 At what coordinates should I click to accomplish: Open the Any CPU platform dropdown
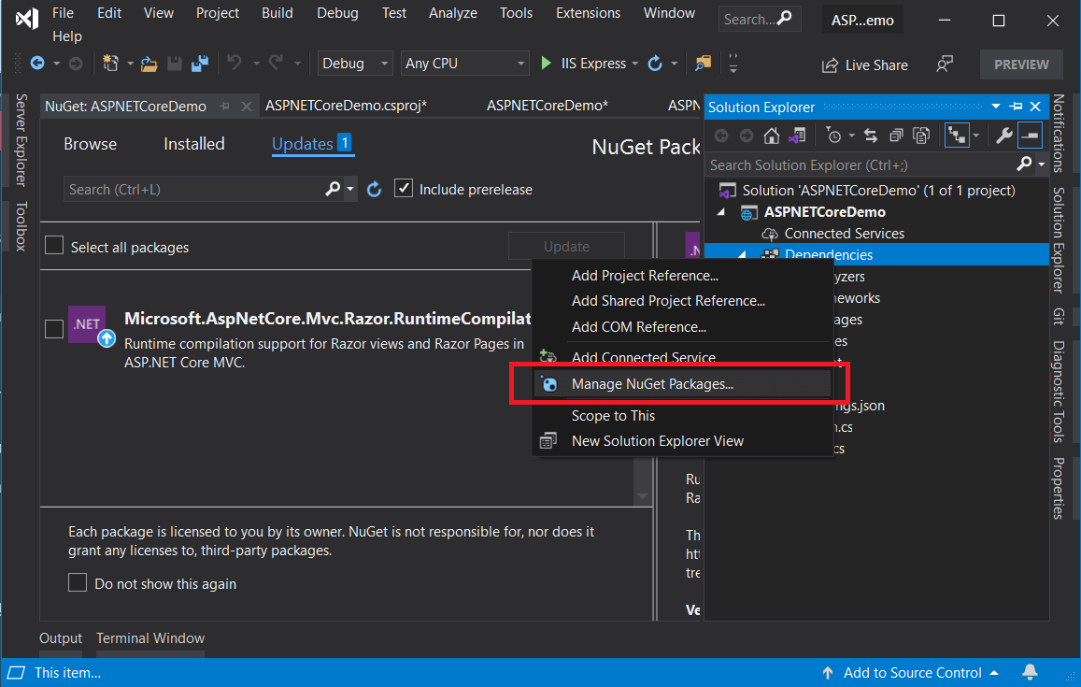(465, 64)
